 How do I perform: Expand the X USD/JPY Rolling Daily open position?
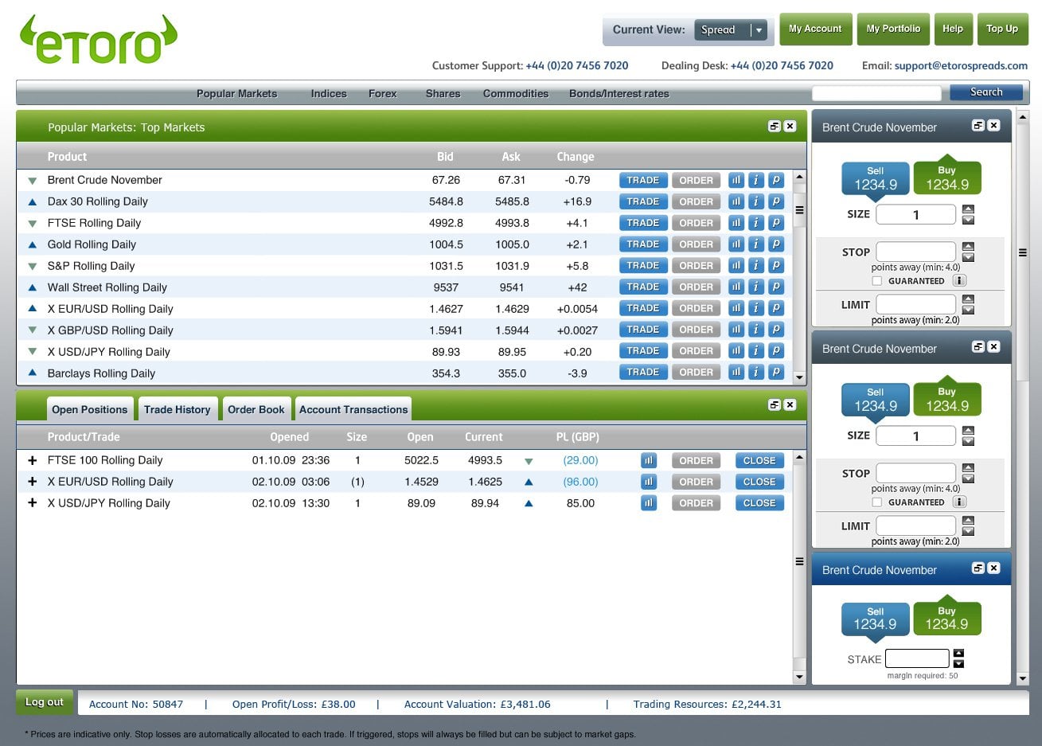pos(32,503)
